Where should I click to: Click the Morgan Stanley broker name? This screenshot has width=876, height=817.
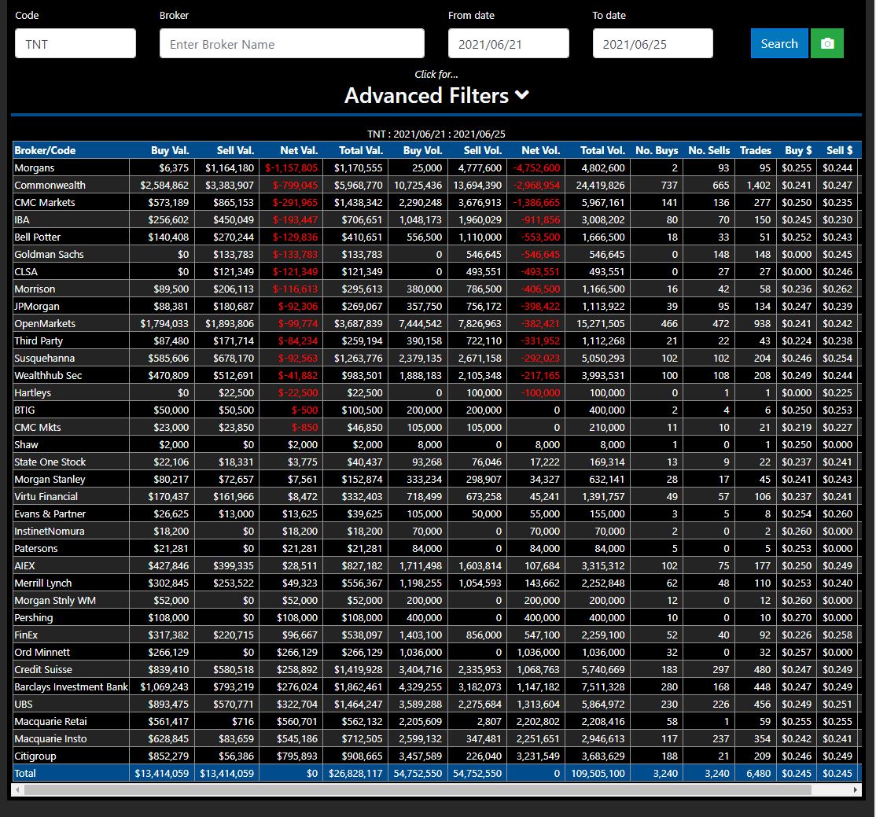click(50, 480)
